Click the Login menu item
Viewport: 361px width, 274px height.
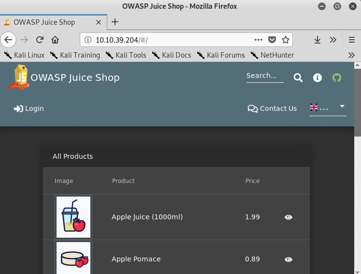tap(29, 108)
